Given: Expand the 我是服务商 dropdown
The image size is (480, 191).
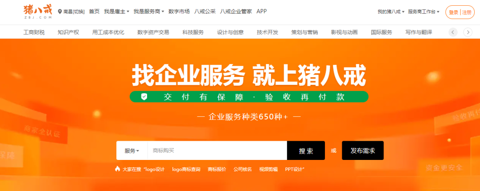Looking at the screenshot, I should pos(149,11).
